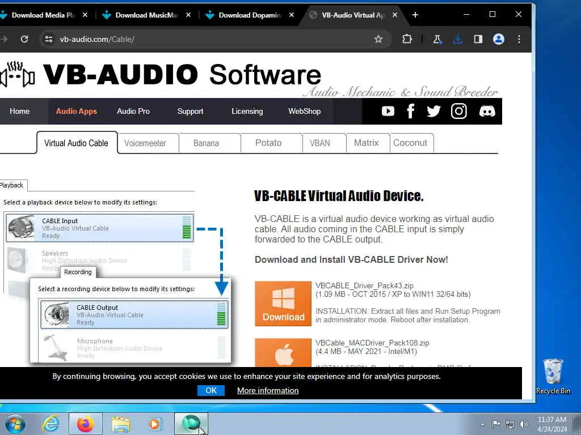The image size is (581, 435).
Task: Open a new browser tab
Action: [x=415, y=15]
